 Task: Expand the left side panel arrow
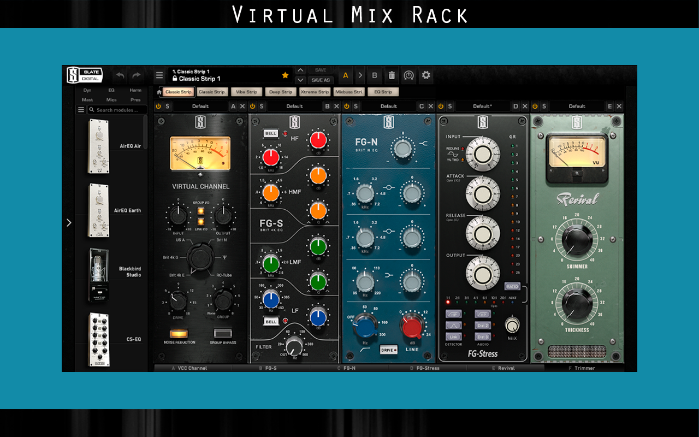(x=69, y=222)
